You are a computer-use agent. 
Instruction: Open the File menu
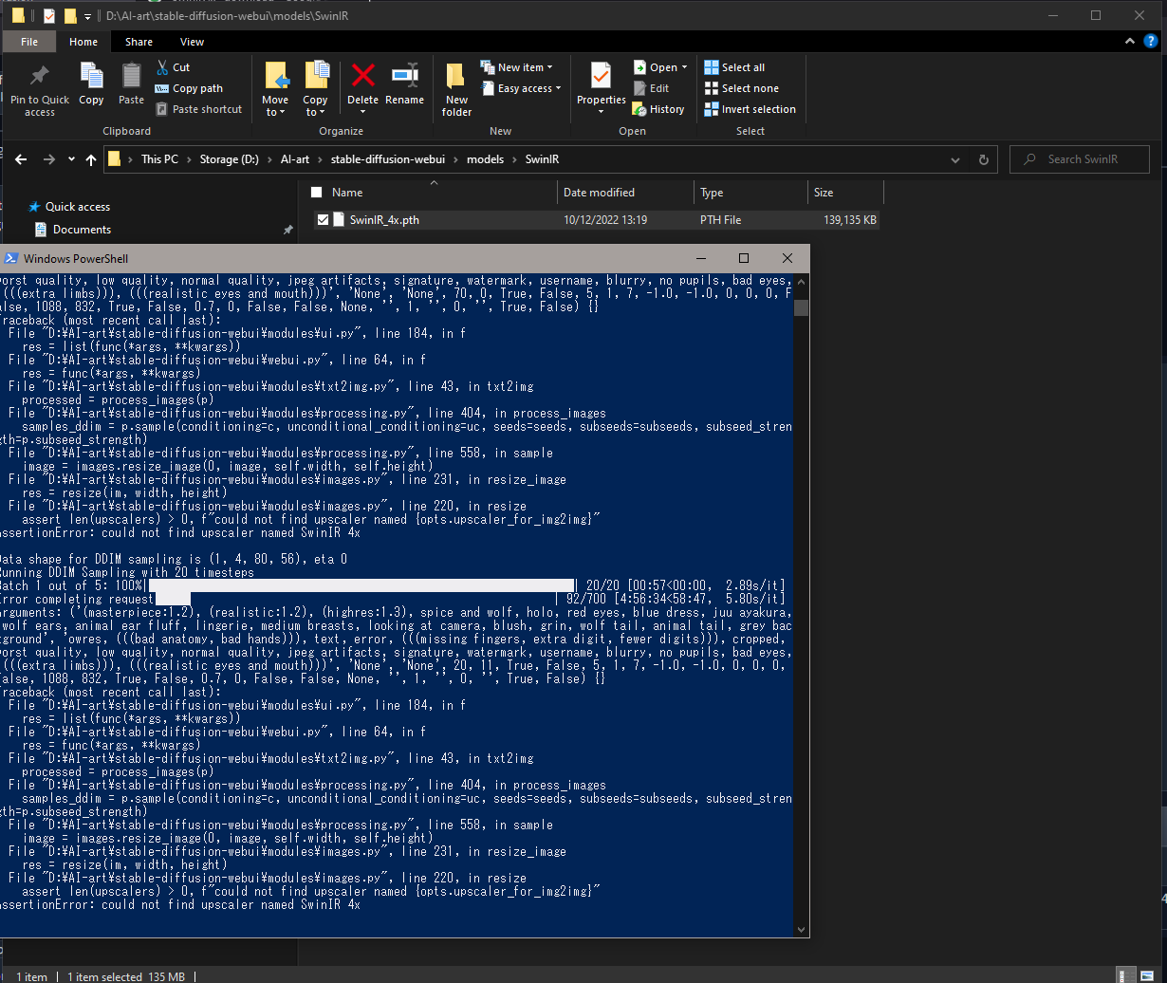[x=29, y=42]
